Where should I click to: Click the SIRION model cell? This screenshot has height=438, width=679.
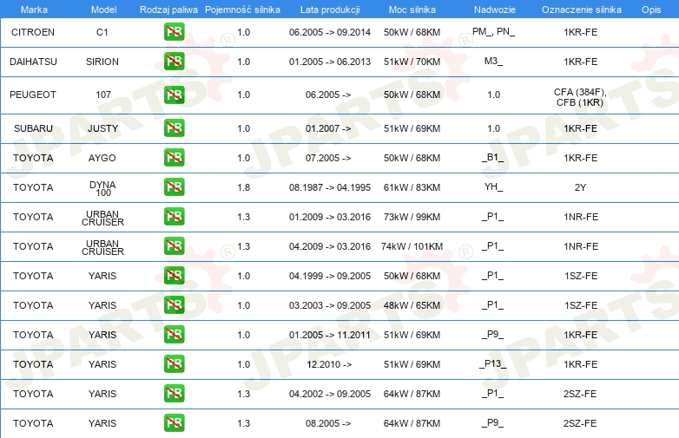coord(102,62)
